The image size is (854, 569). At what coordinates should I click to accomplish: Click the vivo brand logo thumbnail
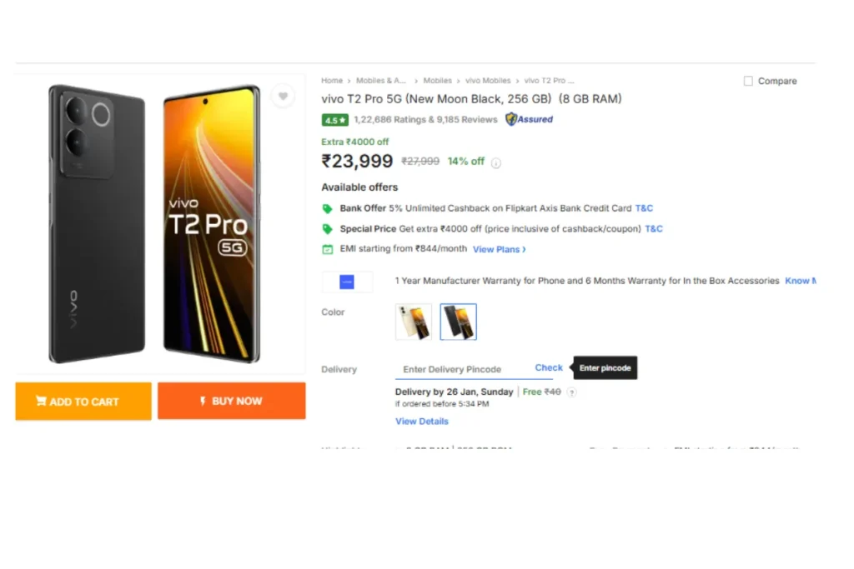[x=347, y=282]
